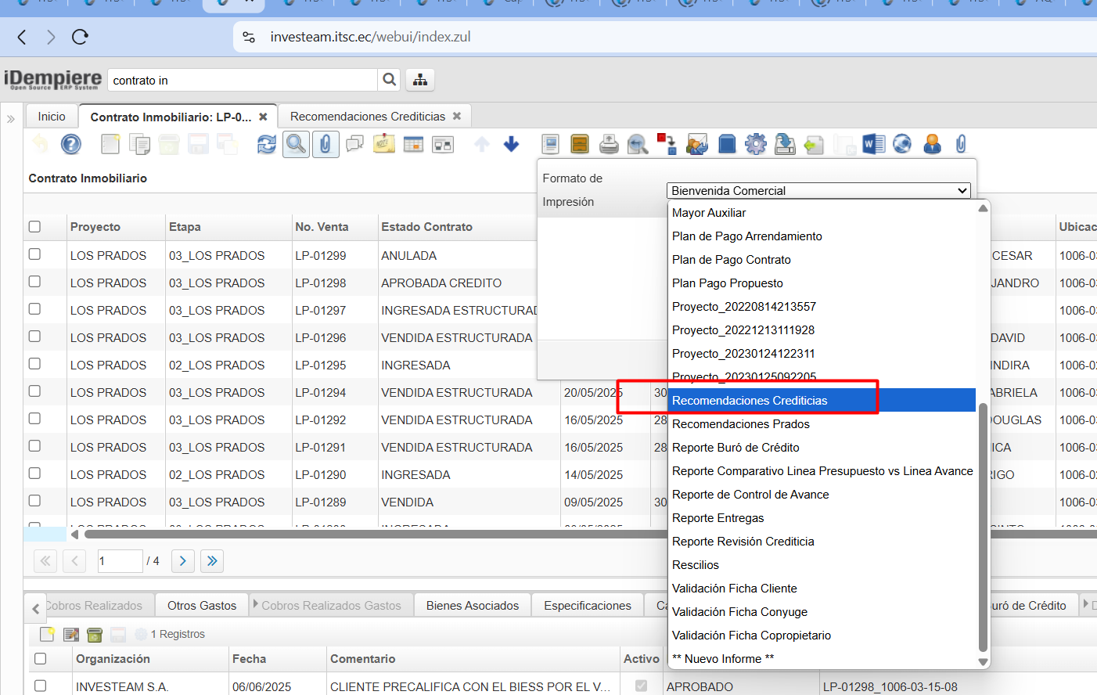
Task: Tick the checkbox for row LP-01296
Action: click(x=34, y=337)
